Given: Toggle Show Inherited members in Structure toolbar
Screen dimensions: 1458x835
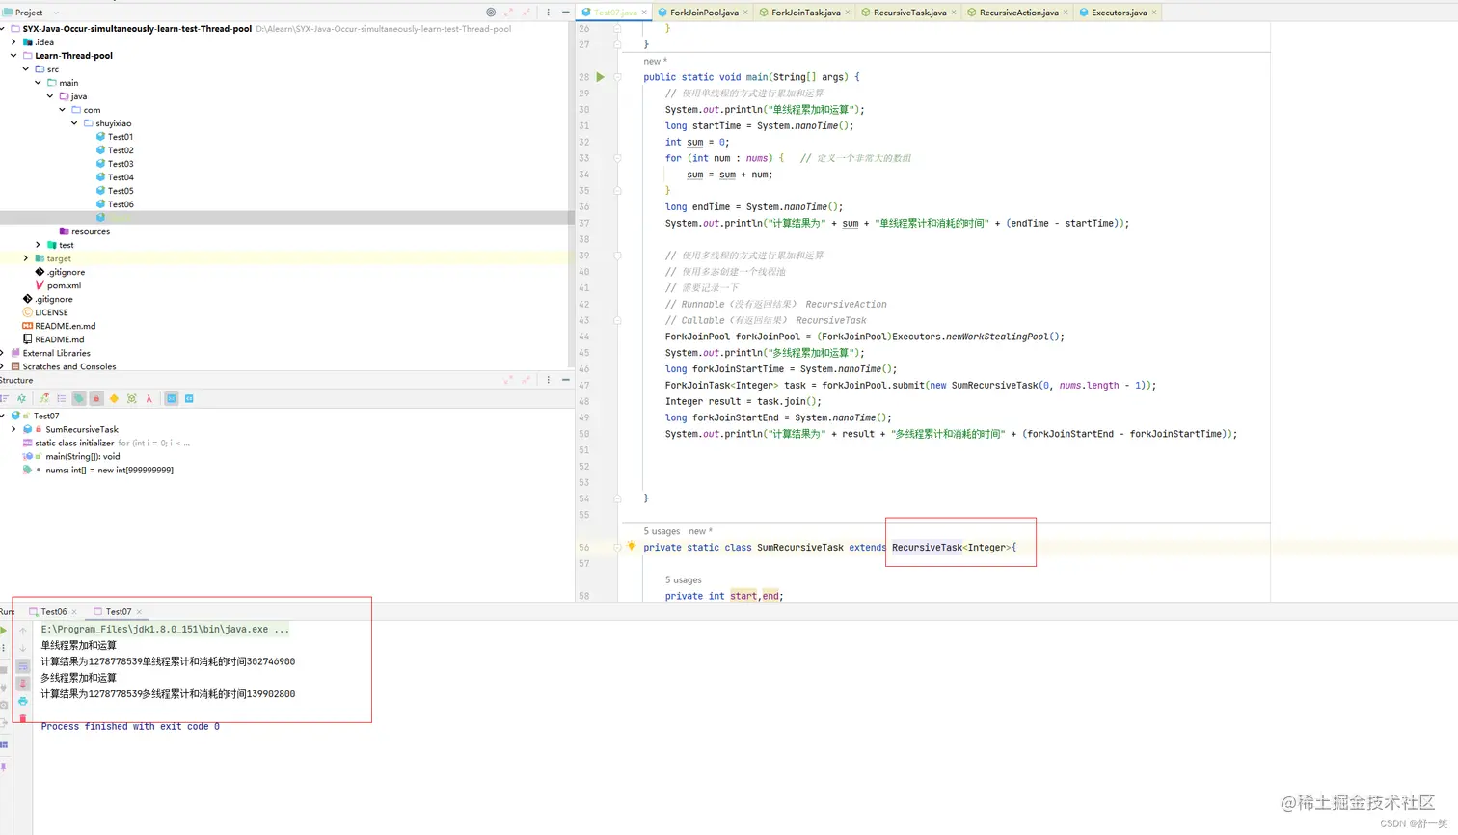Looking at the screenshot, I should pos(43,398).
